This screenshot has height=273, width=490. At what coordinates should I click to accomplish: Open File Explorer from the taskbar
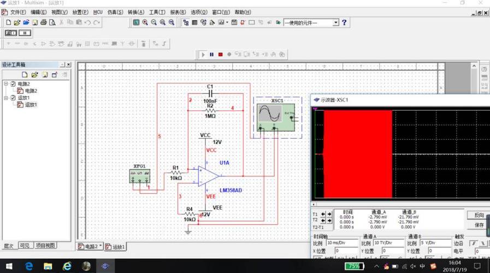[x=48, y=266]
